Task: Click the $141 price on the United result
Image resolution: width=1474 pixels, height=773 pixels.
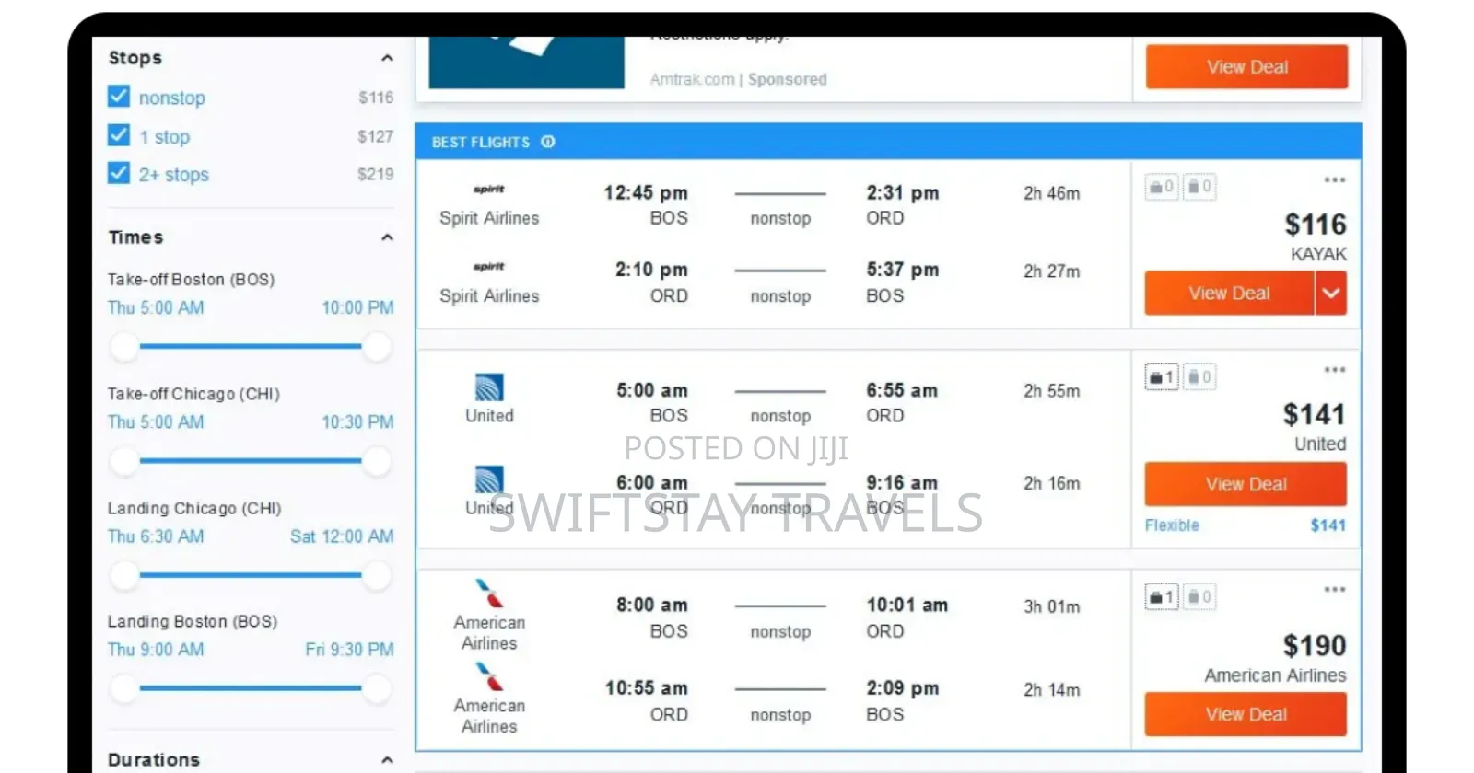Action: (1315, 415)
